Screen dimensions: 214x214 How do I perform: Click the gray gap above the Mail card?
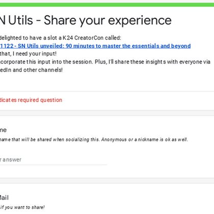[x=107, y=181]
